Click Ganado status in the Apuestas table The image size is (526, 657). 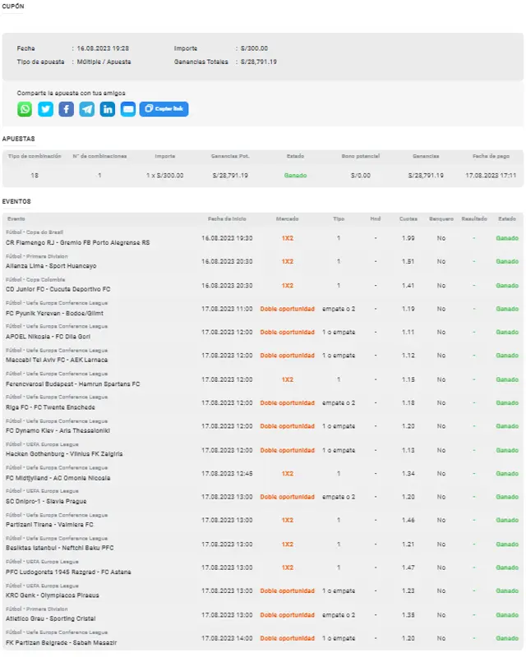(295, 176)
